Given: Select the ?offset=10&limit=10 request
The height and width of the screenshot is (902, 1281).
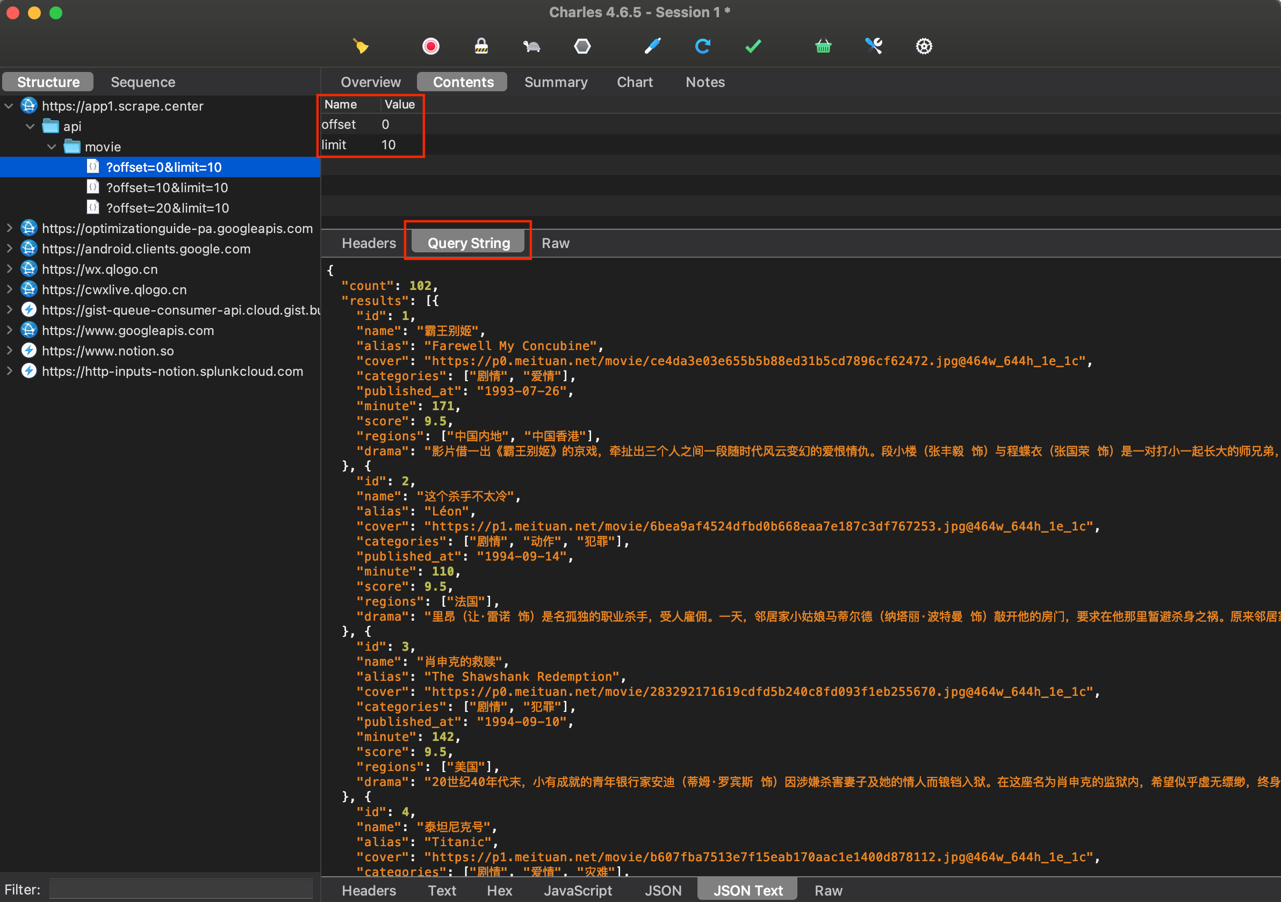Looking at the screenshot, I should click(167, 187).
